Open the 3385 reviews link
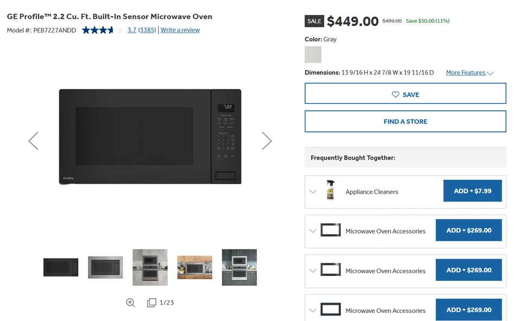 (147, 30)
